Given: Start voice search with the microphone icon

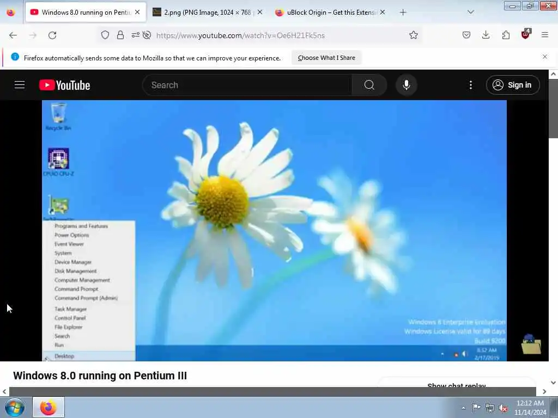Looking at the screenshot, I should click(x=407, y=85).
